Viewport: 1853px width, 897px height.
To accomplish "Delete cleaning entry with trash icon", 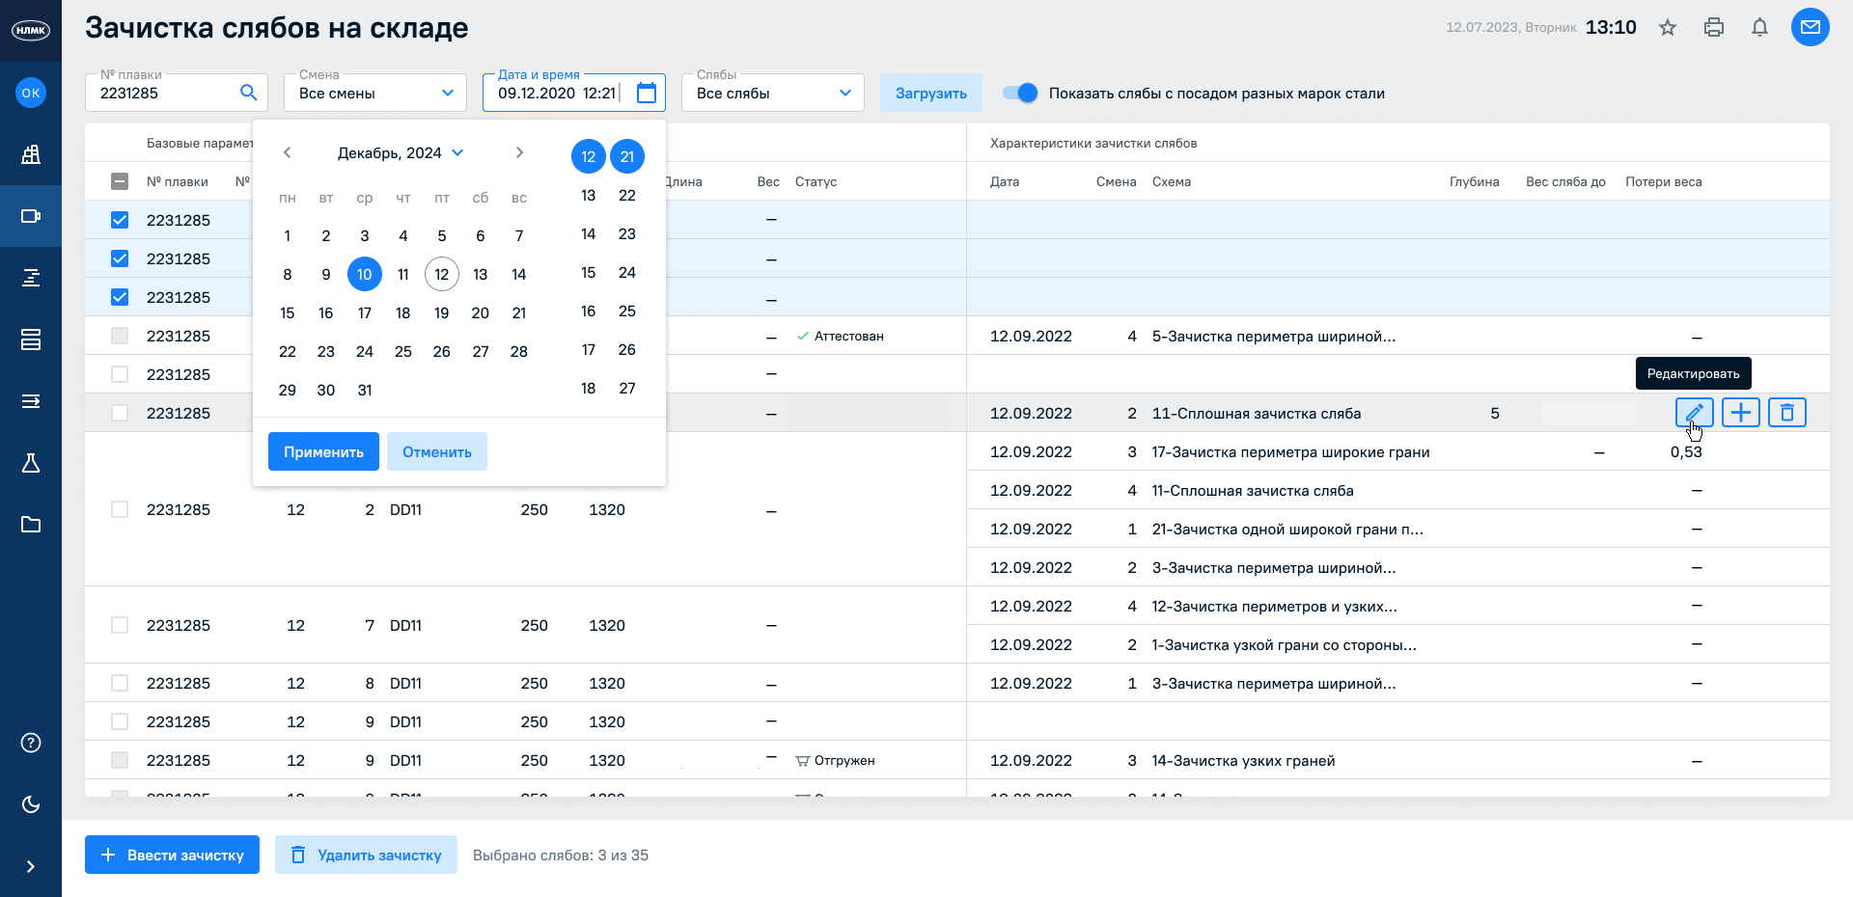I will [1787, 413].
